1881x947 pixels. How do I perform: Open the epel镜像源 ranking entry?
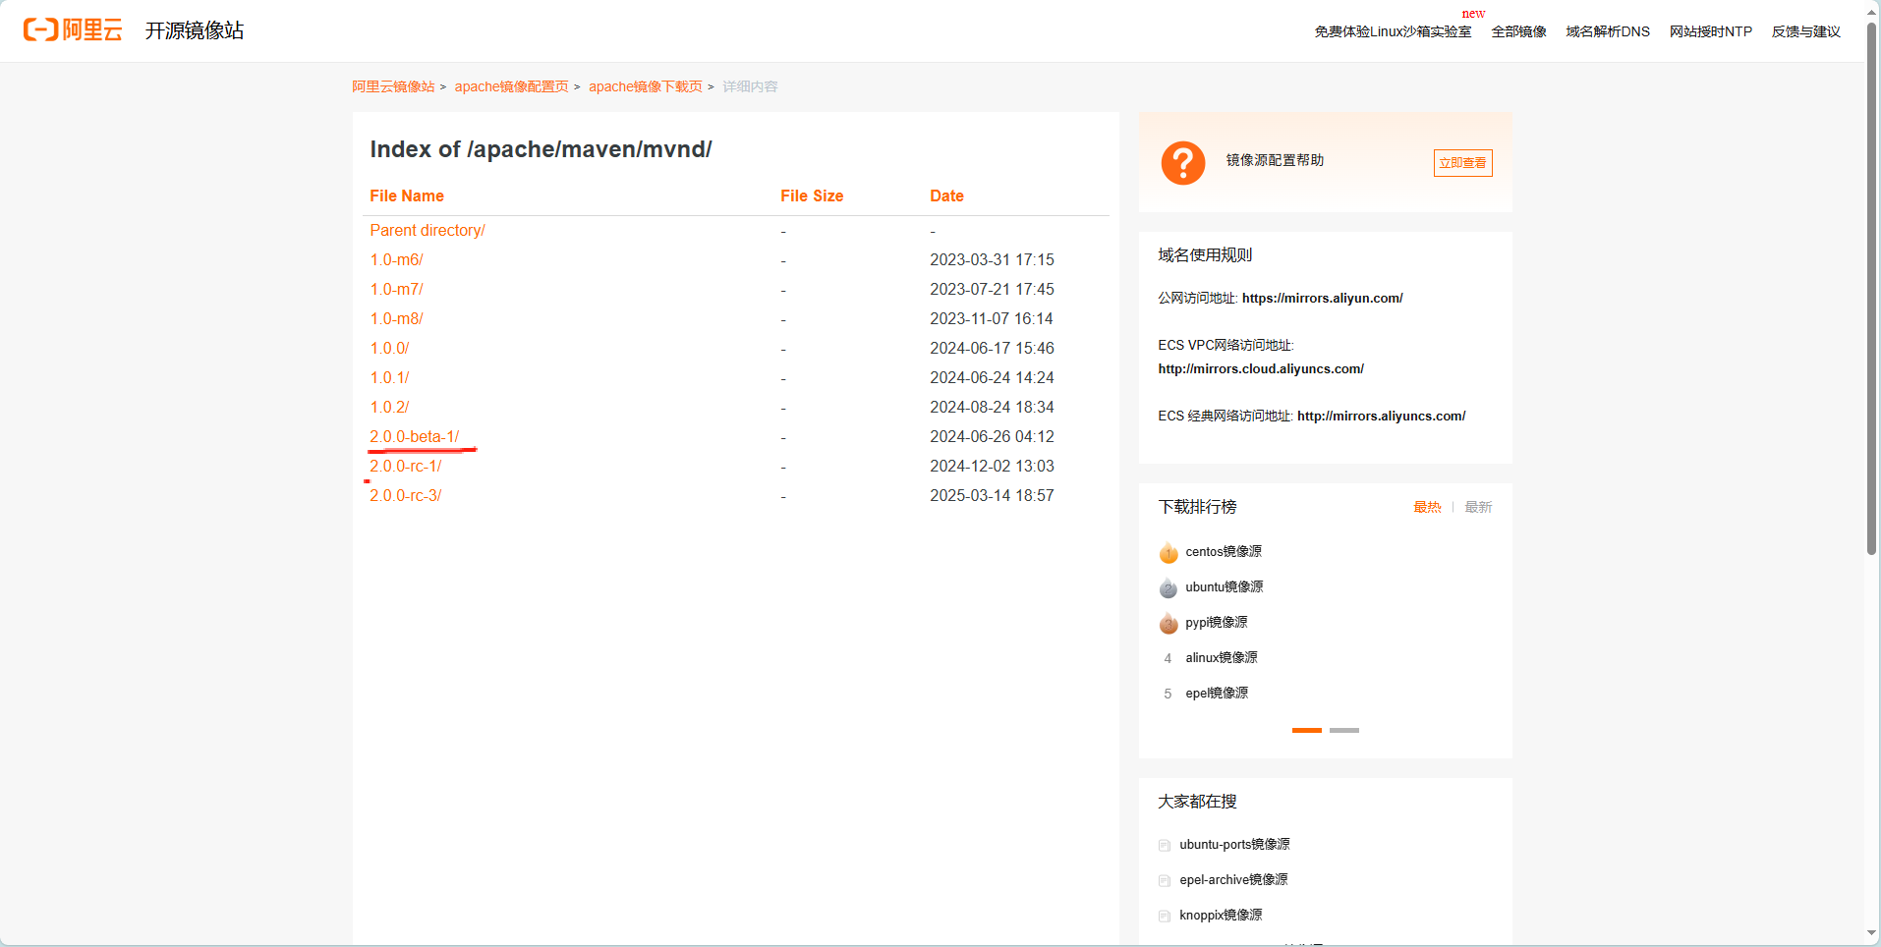point(1216,693)
